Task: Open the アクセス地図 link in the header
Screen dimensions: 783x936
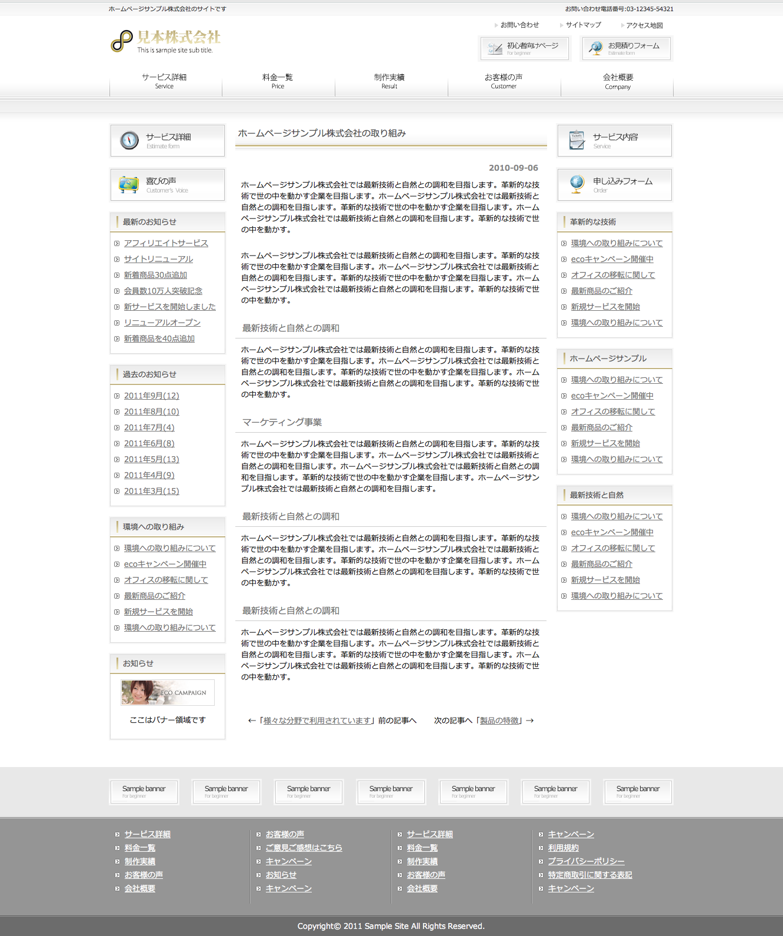Action: [x=644, y=25]
